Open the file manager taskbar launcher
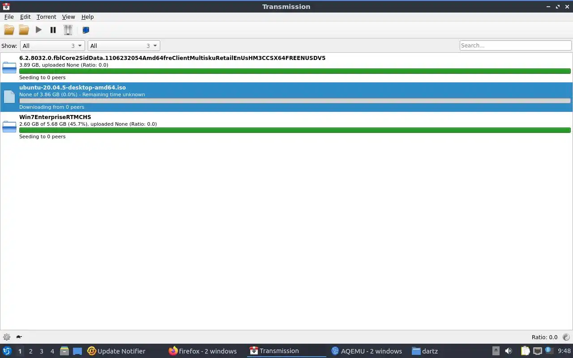 [64, 351]
